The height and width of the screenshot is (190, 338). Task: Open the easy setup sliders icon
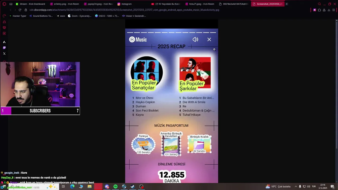pyautogui.click(x=334, y=10)
